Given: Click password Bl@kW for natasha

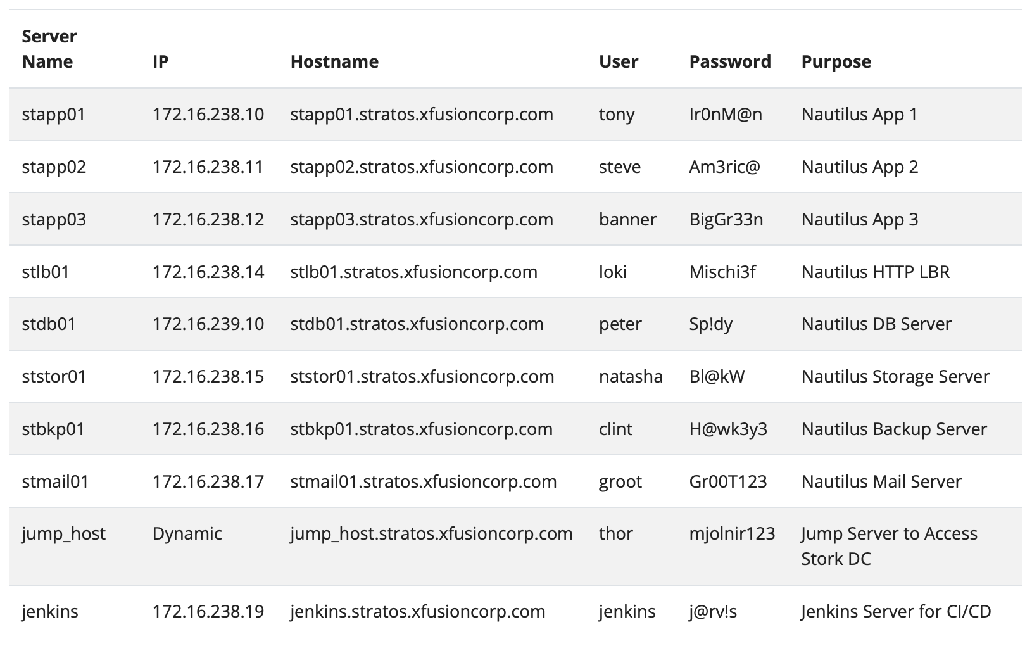Looking at the screenshot, I should [717, 377].
